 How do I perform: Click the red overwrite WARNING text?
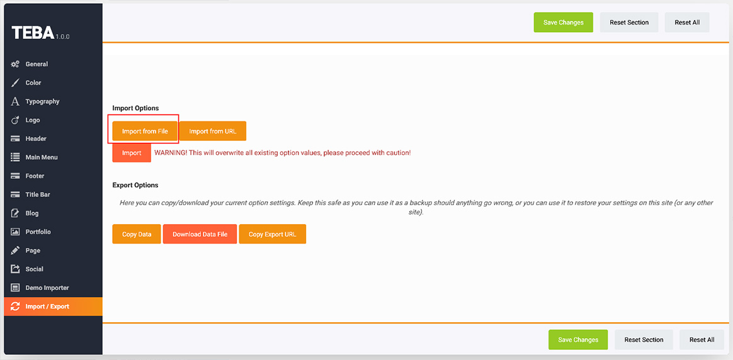pos(282,153)
